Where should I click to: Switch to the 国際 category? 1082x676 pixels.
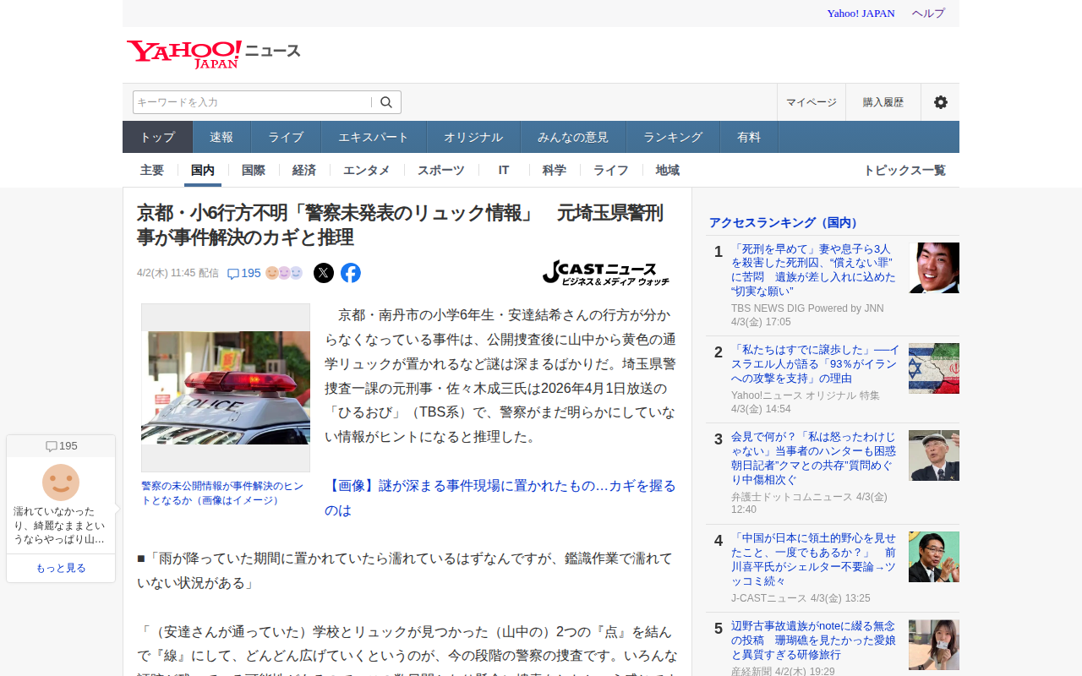click(x=254, y=170)
